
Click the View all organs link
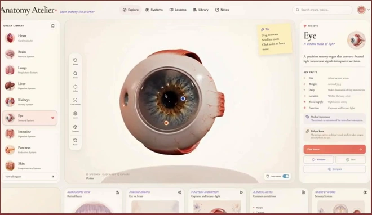(30, 177)
